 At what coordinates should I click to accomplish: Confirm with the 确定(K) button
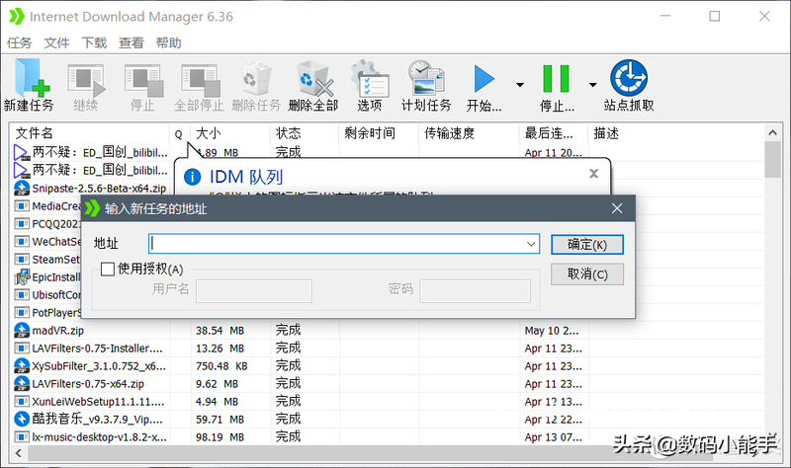(x=587, y=245)
